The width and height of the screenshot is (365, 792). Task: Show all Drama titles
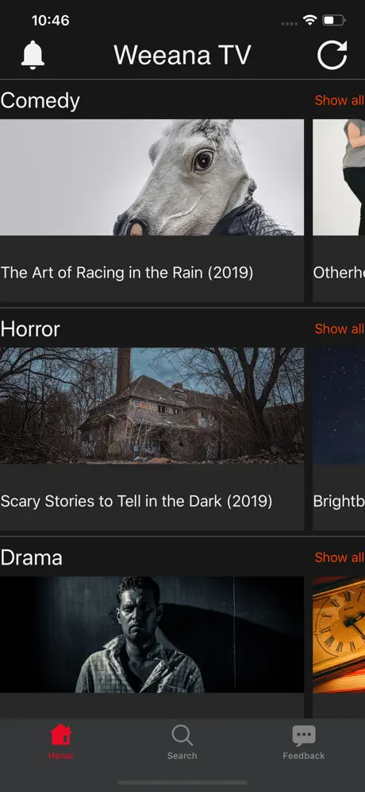tap(340, 557)
